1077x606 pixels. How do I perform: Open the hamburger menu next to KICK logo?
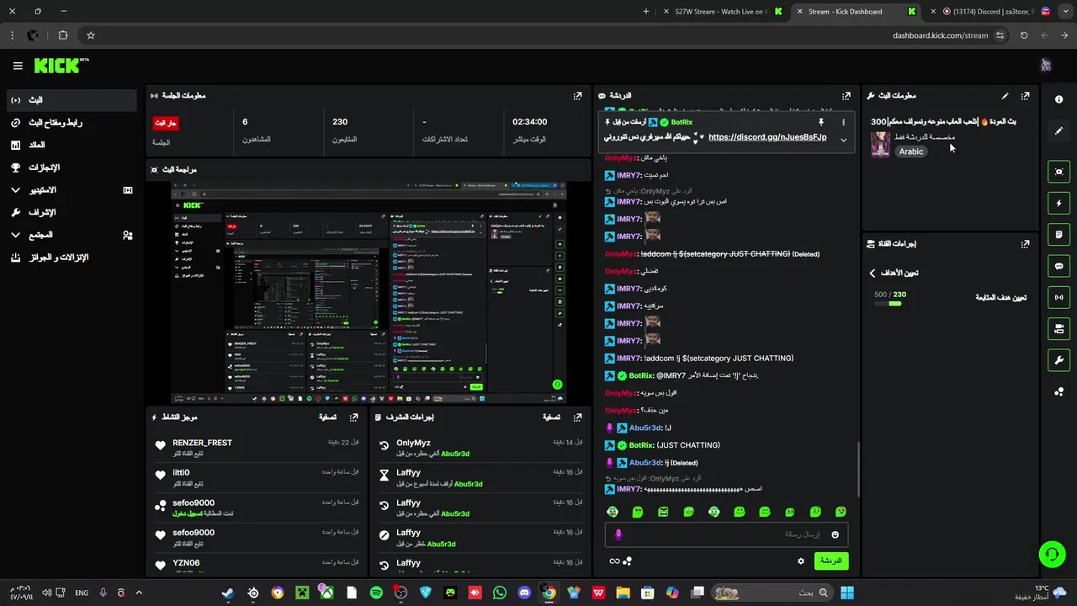point(18,66)
